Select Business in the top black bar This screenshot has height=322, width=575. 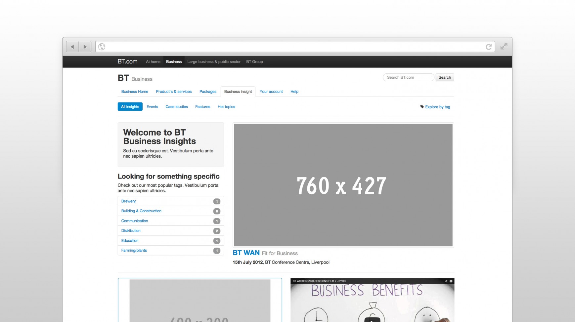tap(174, 61)
